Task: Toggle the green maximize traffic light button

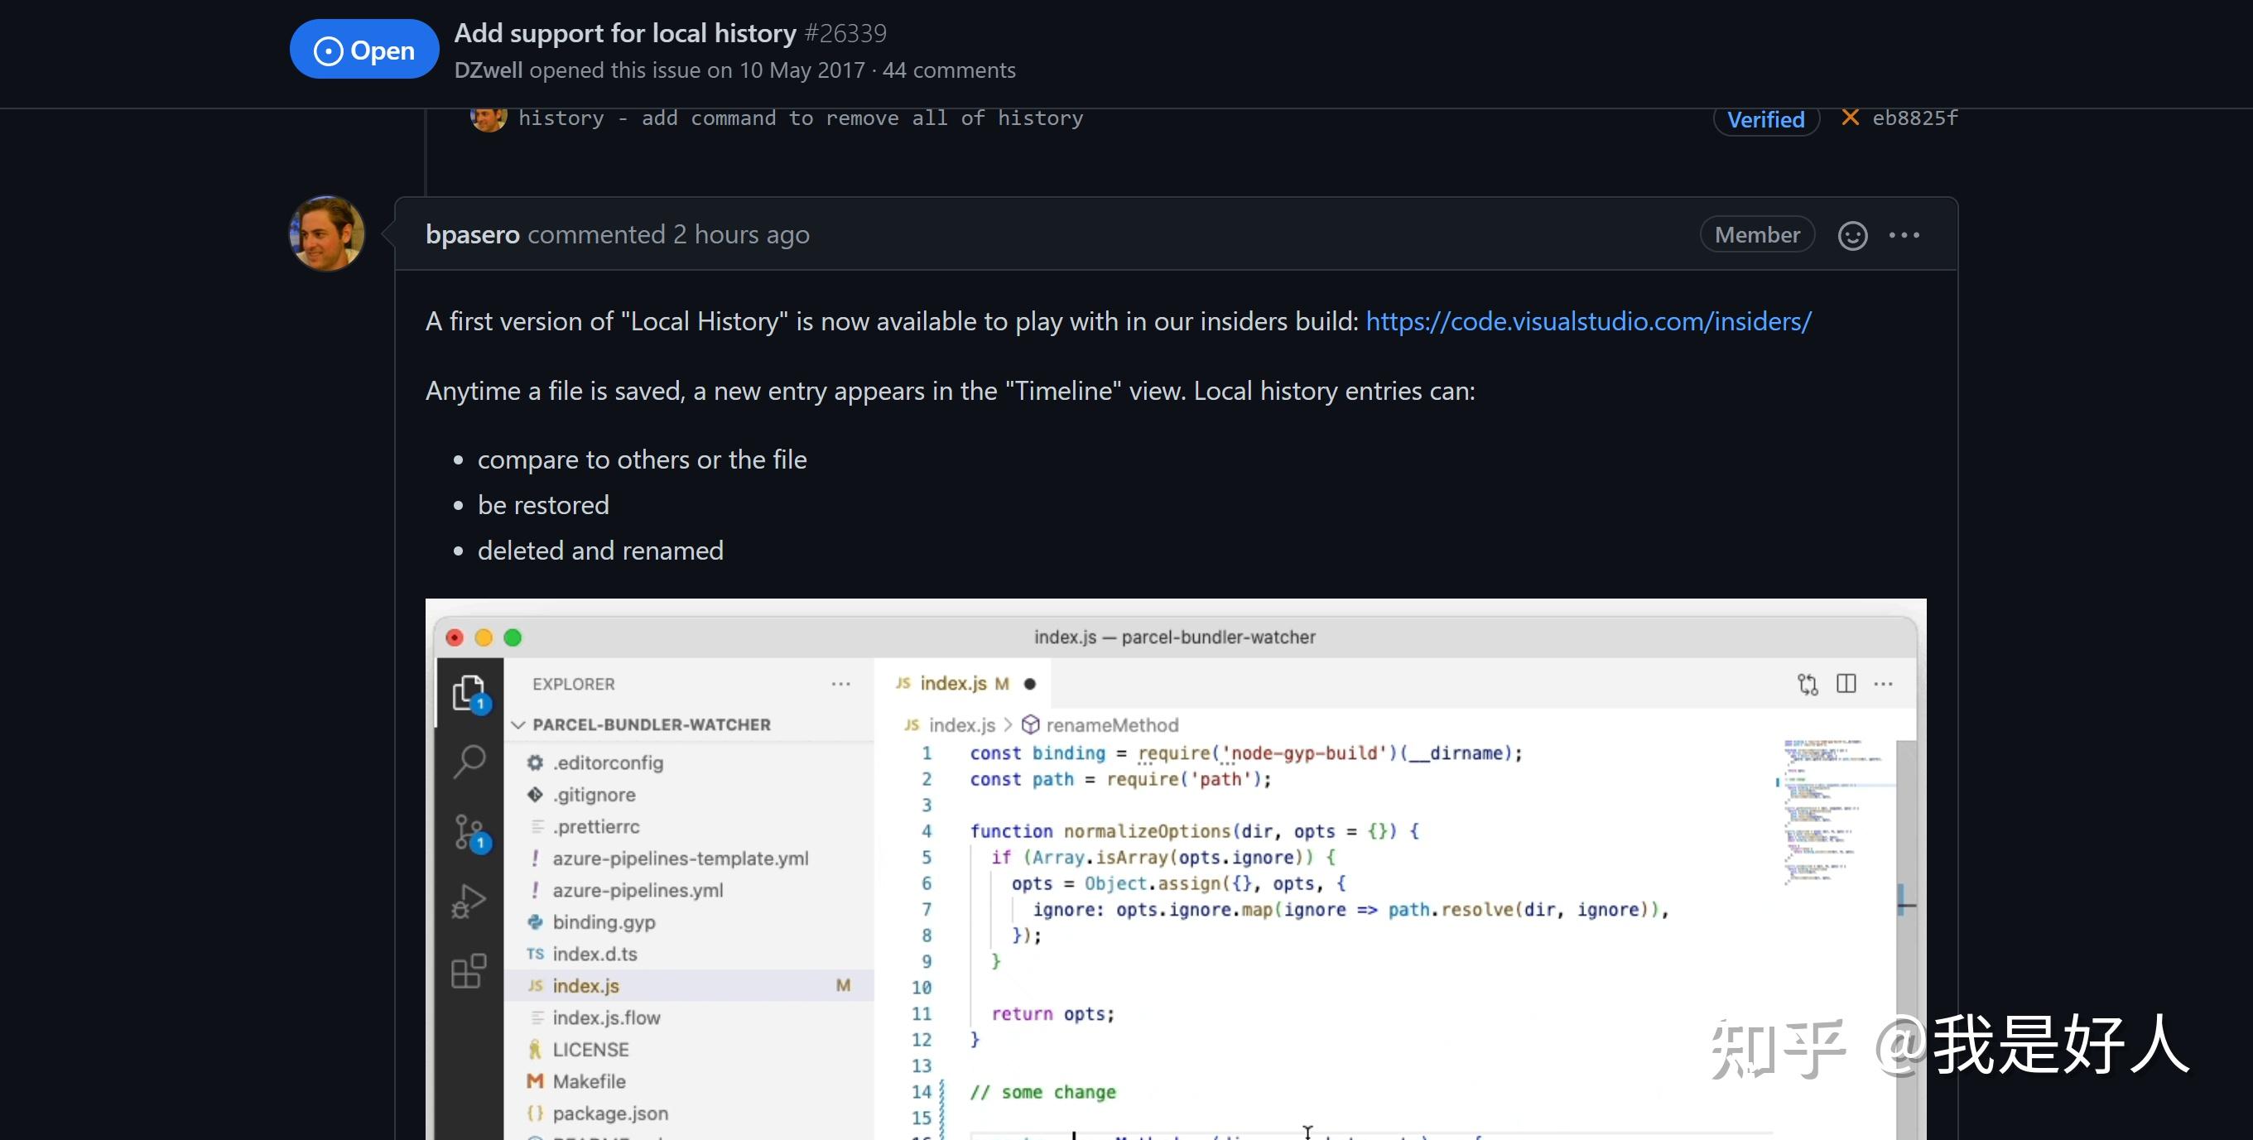Action: (513, 637)
